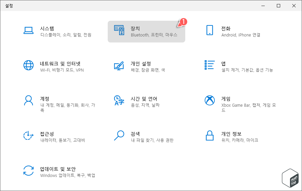
Task: Click "Windows 업데이트, 복구, 백업" description
Action: click(67, 176)
